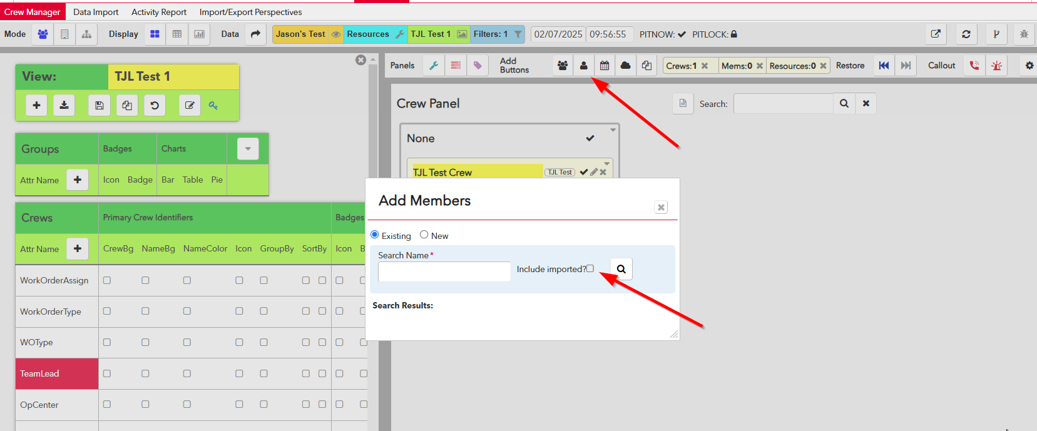
Task: Click the save view floppy disk icon
Action: click(99, 106)
